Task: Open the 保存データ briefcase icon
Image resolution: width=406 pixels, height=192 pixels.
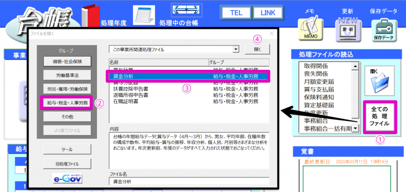Action: pyautogui.click(x=384, y=30)
